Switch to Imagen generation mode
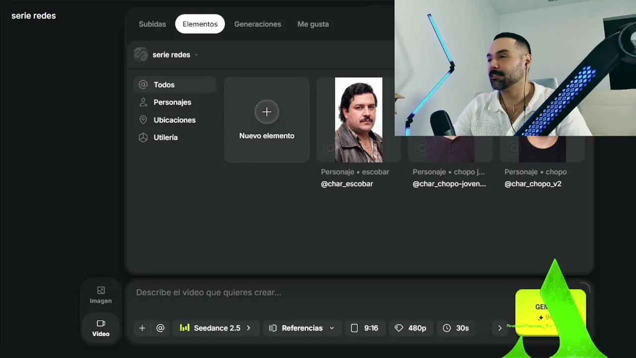The height and width of the screenshot is (358, 636). 101,295
